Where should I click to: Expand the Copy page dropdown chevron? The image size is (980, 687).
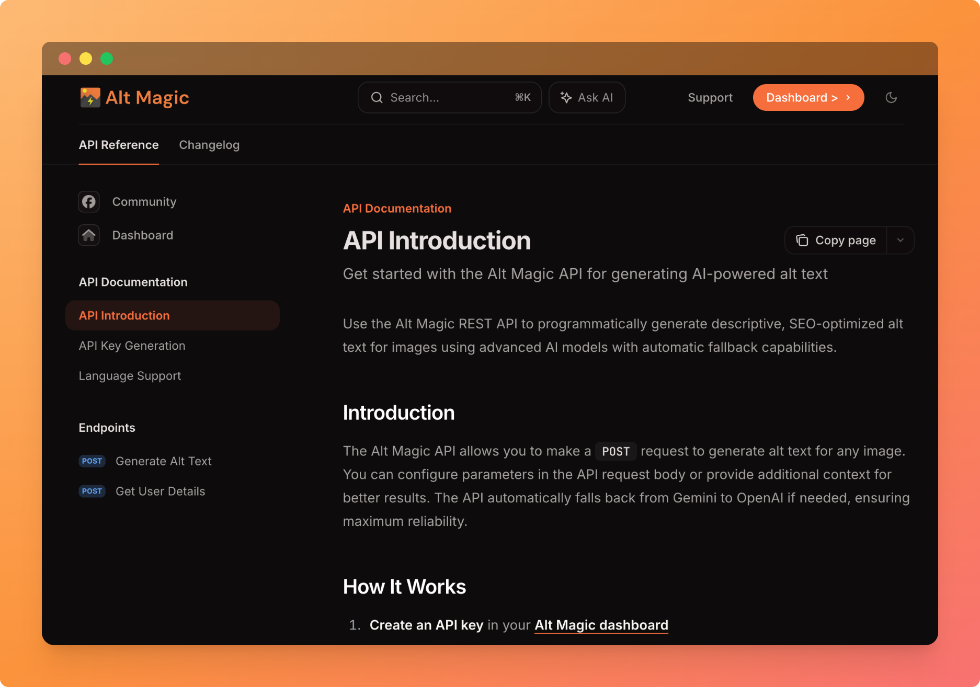(900, 240)
